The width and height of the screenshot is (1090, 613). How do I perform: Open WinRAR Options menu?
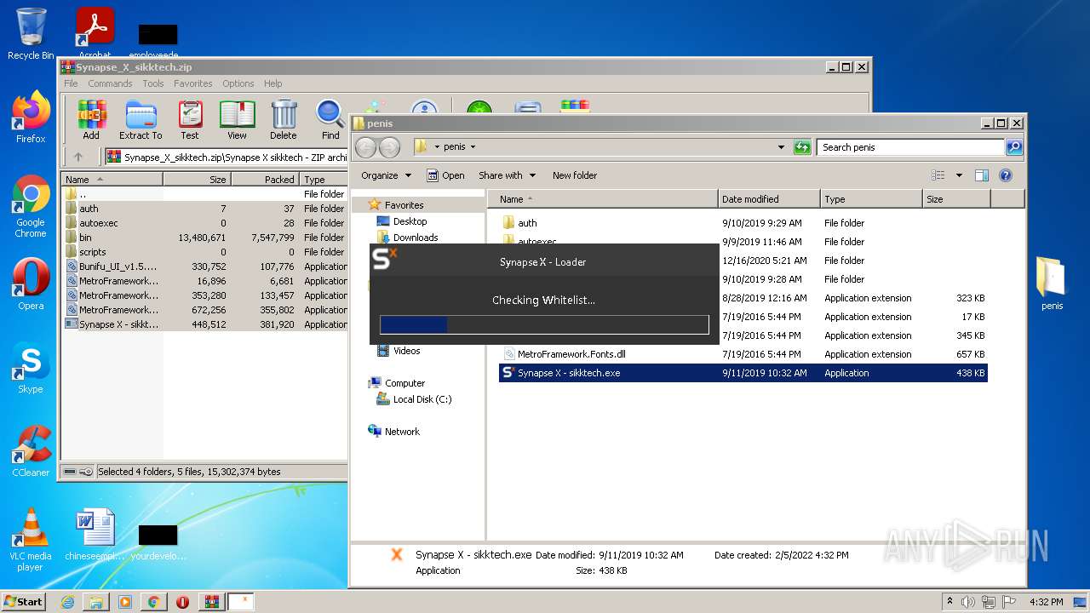[x=238, y=83]
